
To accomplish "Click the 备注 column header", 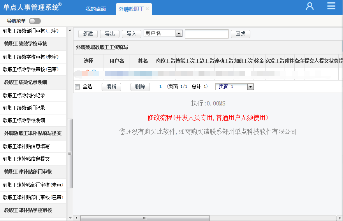I will pyautogui.click(x=299, y=61).
